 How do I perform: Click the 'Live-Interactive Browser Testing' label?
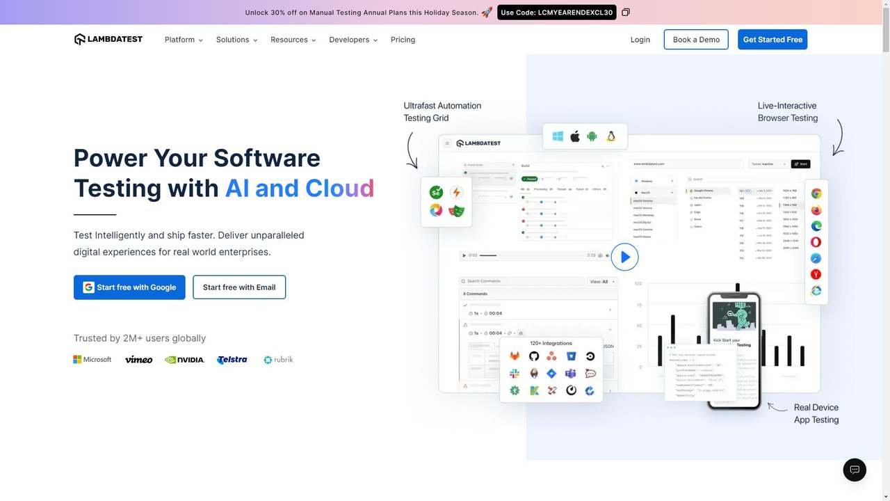(x=788, y=112)
